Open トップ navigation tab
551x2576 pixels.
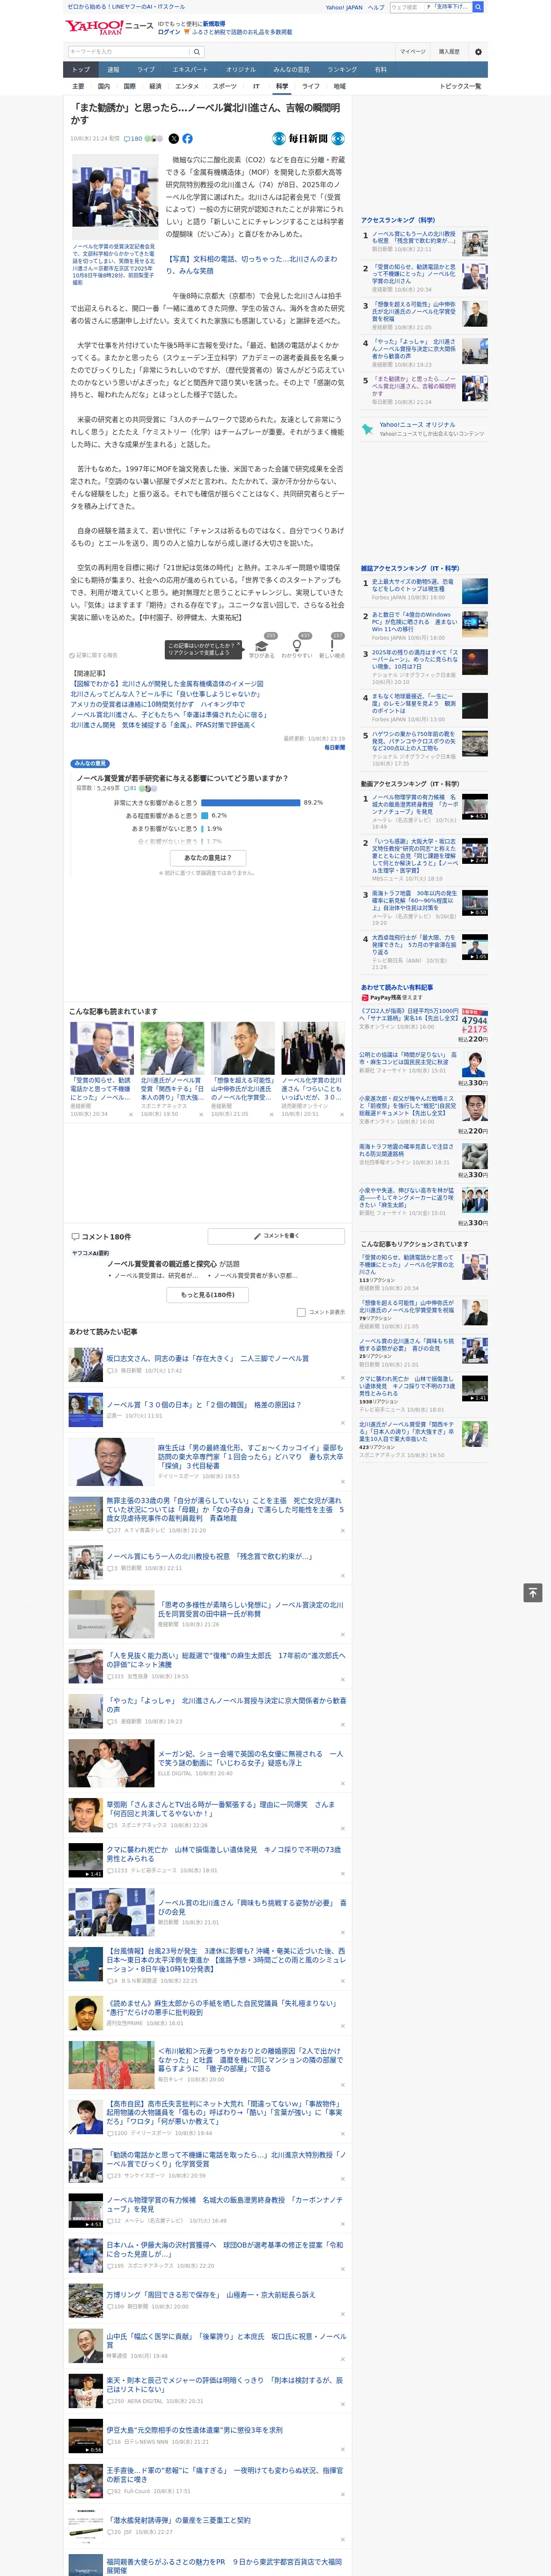[81, 70]
